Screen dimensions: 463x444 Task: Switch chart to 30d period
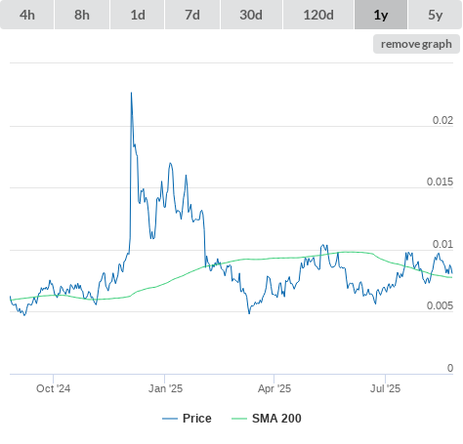click(251, 15)
